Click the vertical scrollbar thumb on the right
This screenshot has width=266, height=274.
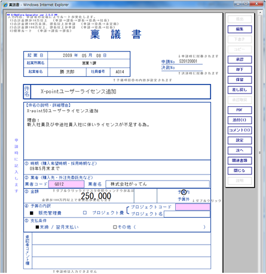260,153
